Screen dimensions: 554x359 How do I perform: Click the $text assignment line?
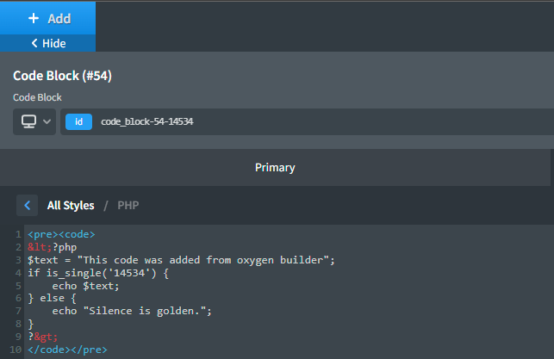[x=181, y=260]
